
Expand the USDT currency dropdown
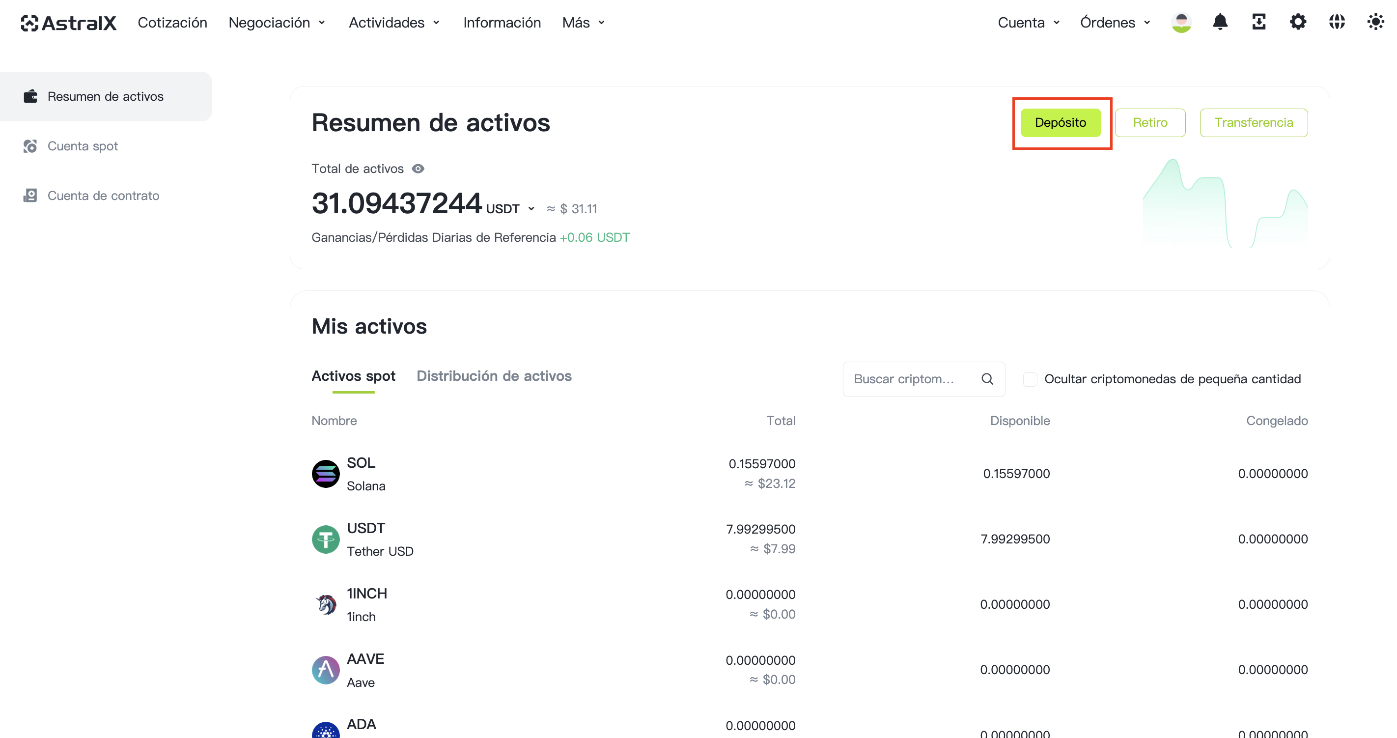[x=510, y=209]
